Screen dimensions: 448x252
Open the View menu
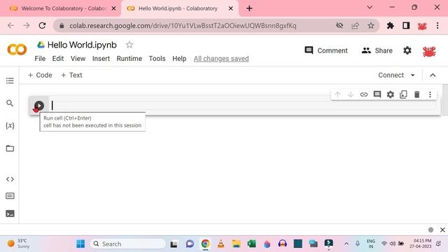tap(78, 59)
